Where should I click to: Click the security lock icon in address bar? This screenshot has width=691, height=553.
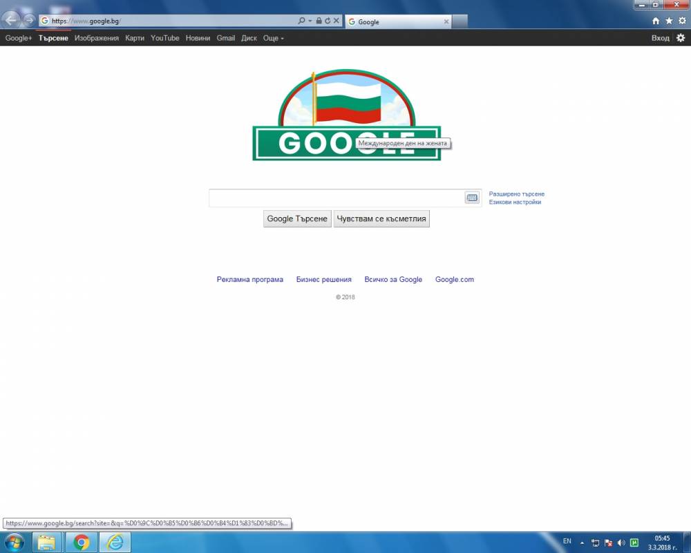pos(319,21)
